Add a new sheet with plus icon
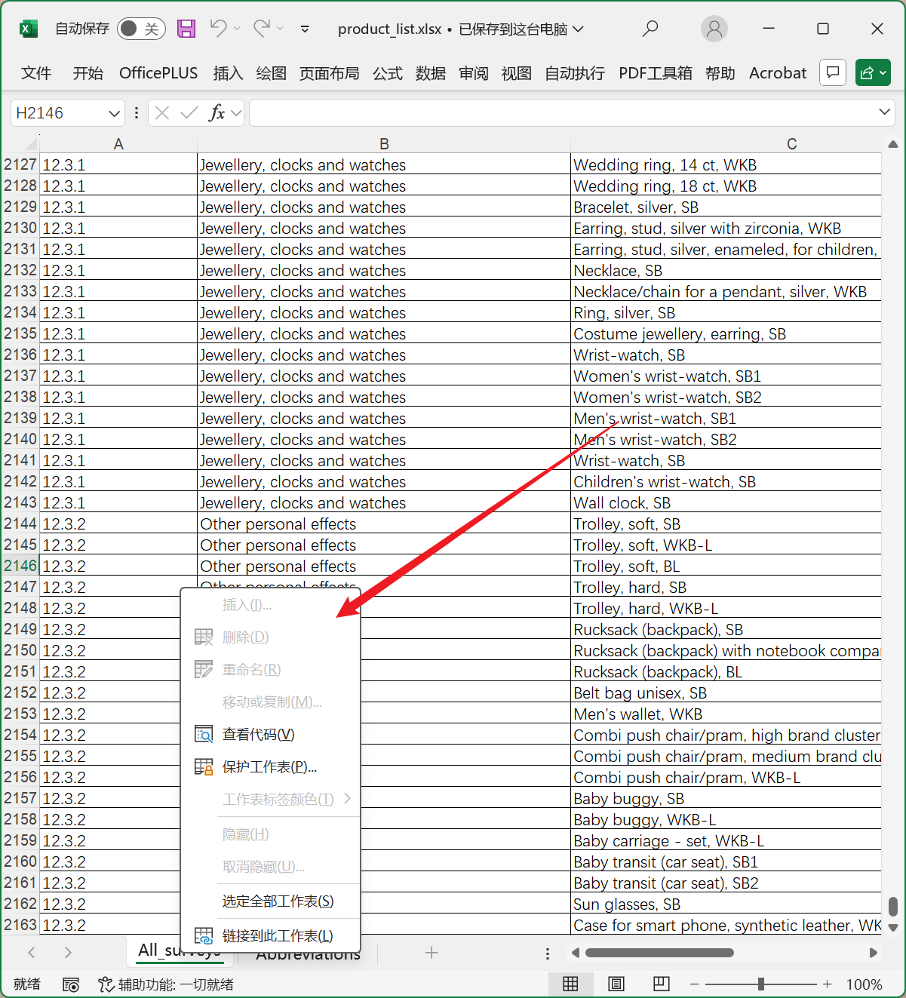The height and width of the screenshot is (998, 906). [x=432, y=953]
